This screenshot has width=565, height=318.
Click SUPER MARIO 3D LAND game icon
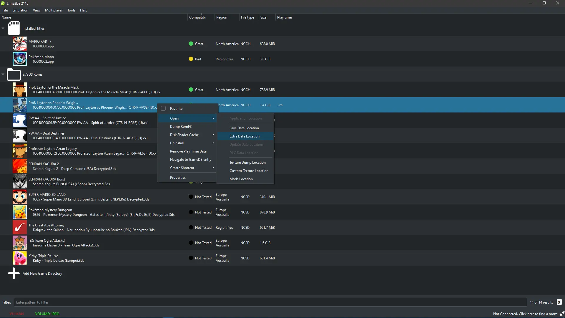(20, 197)
